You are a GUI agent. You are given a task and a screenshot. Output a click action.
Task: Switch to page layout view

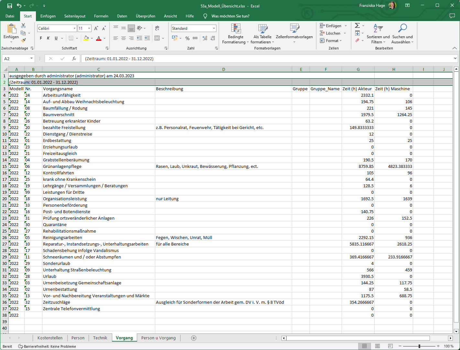378,346
